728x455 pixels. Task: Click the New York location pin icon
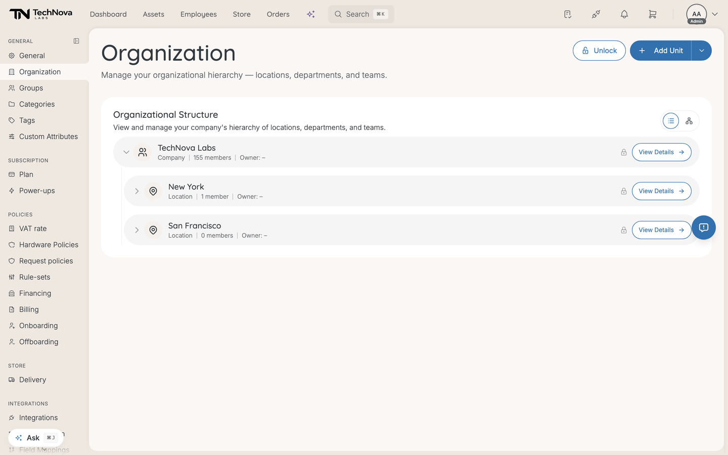coord(153,191)
